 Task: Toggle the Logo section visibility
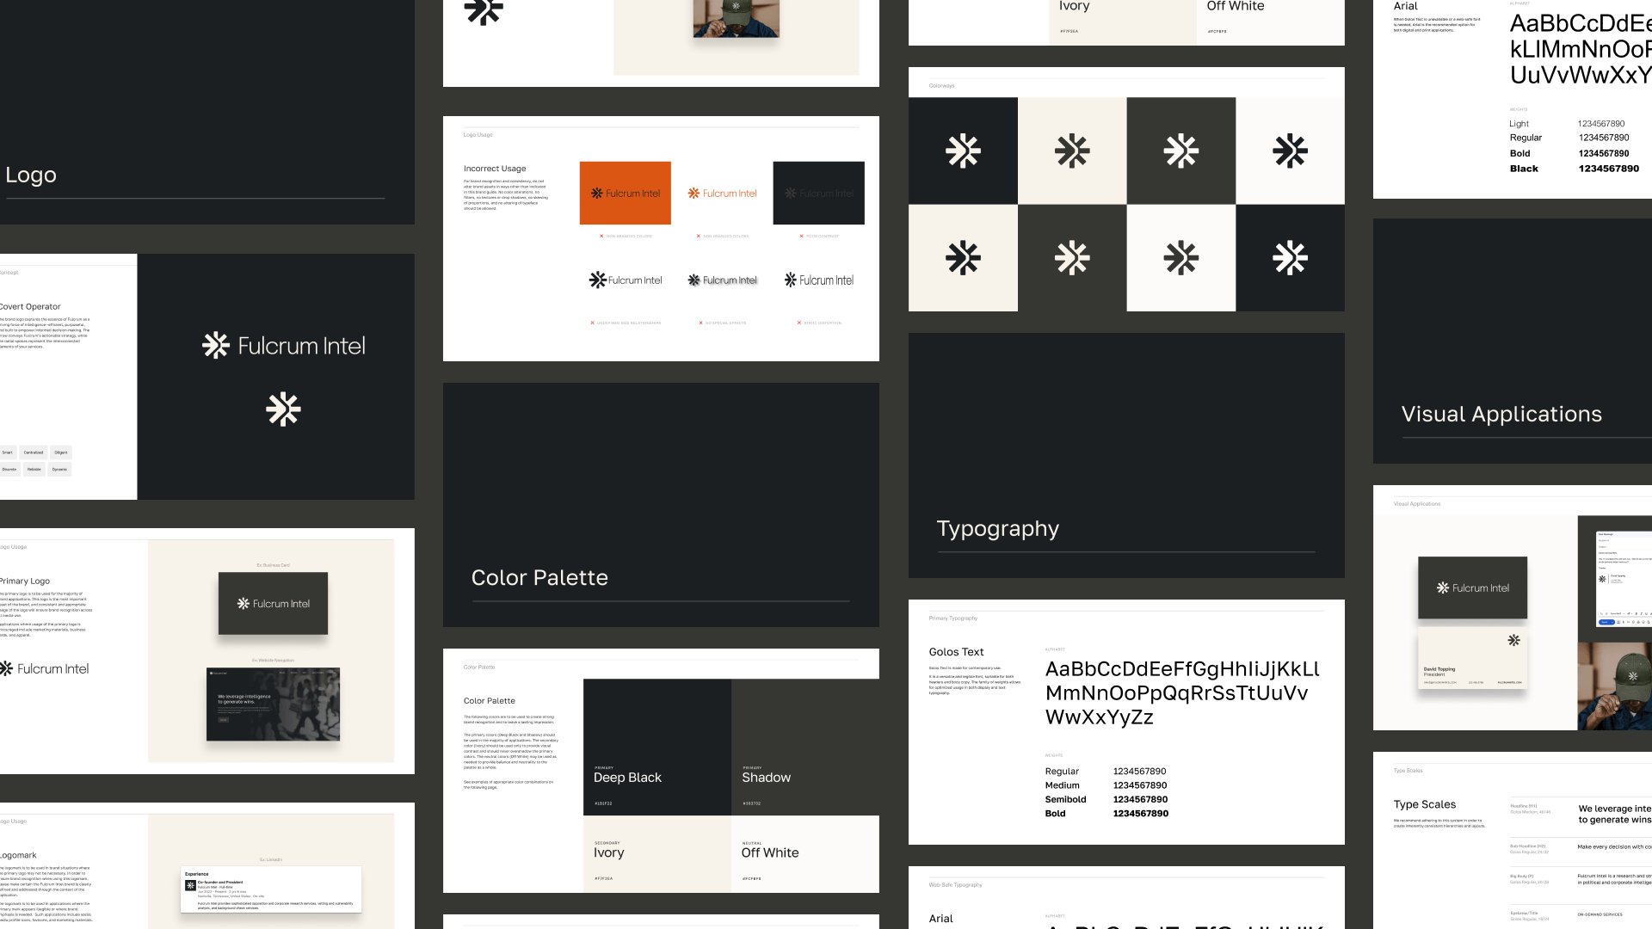[31, 174]
